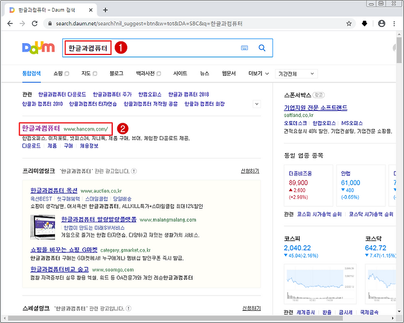Image resolution: width=404 pixels, height=323 pixels.
Task: Reload the page with refresh icon
Action: (35, 24)
